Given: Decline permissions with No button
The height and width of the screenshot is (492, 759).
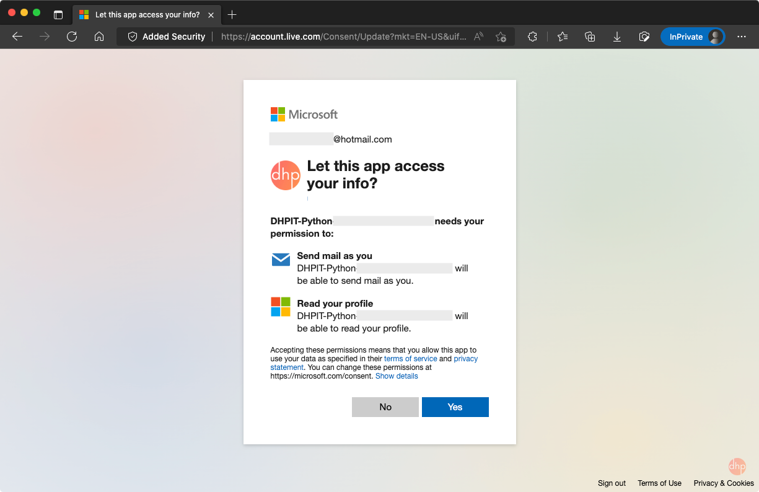Looking at the screenshot, I should (385, 407).
